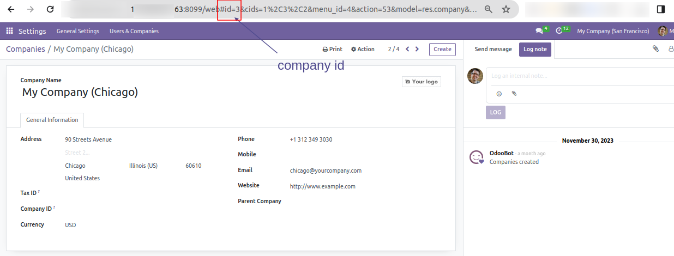Open the activities clock icon
The height and width of the screenshot is (256, 674).
pos(558,31)
